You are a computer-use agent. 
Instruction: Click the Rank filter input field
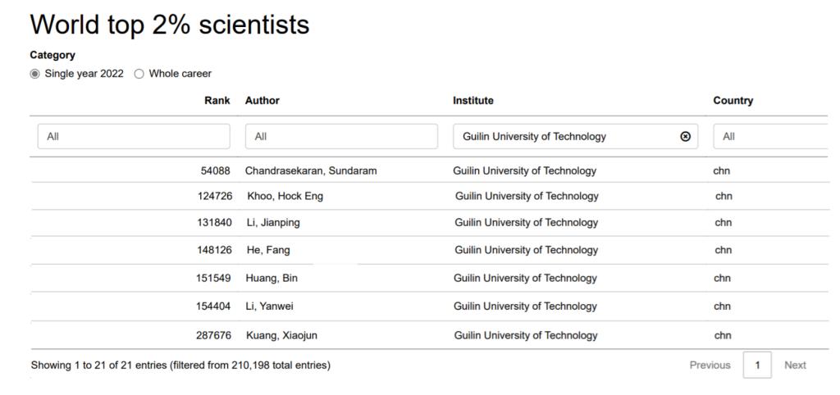click(x=134, y=137)
